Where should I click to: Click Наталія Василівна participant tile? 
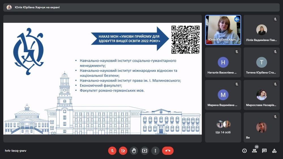click(223, 62)
